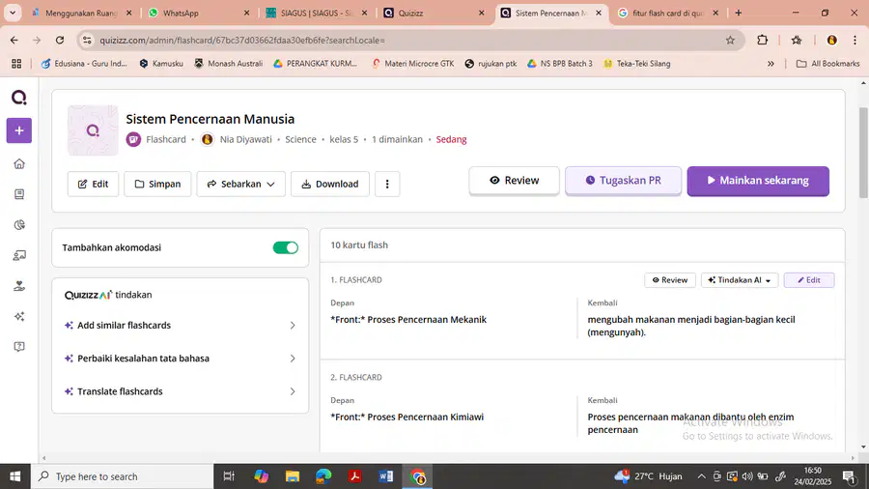The image size is (869, 489).
Task: Click the Mainkan sekarang button
Action: click(x=758, y=181)
